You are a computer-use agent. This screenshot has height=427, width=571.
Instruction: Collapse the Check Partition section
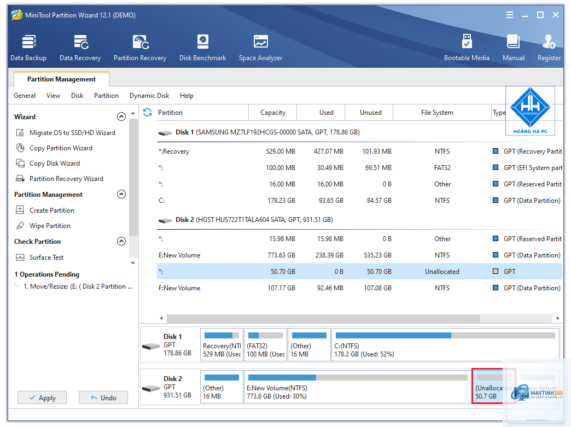(121, 241)
